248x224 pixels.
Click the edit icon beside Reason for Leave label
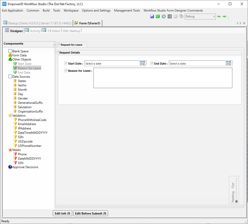(66, 70)
